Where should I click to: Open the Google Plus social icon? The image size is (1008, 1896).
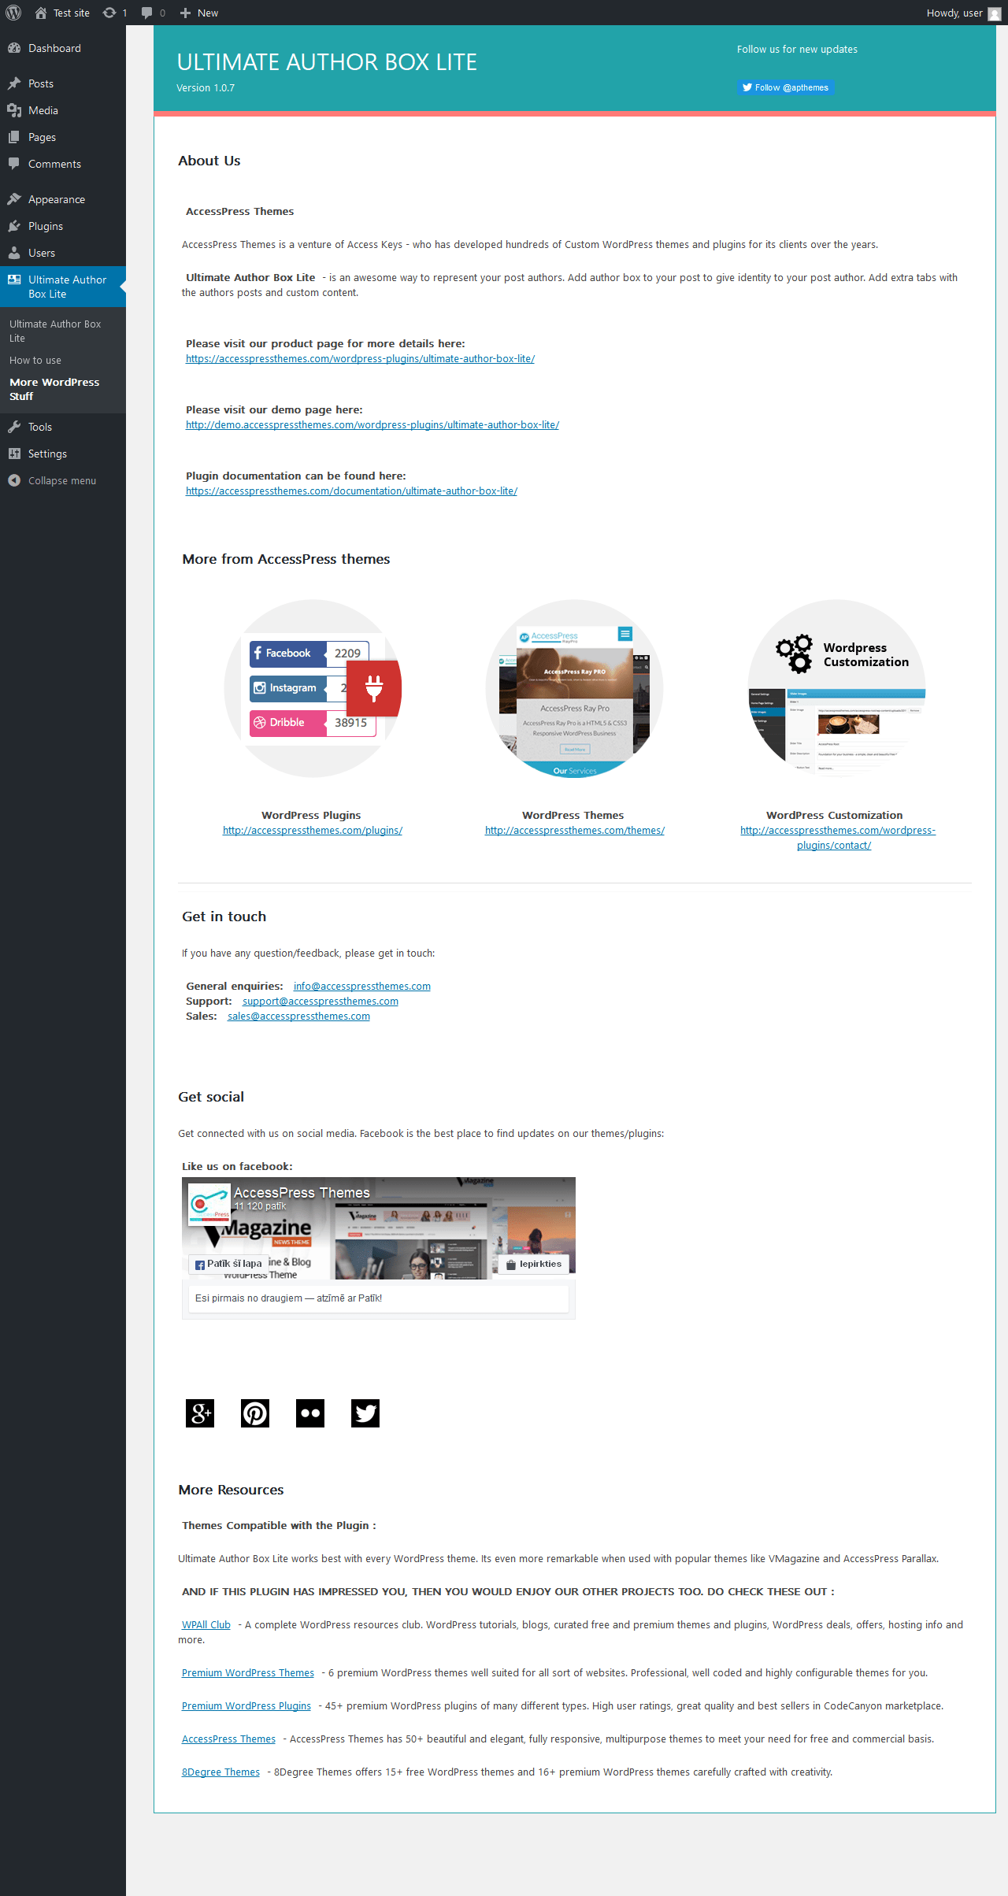tap(200, 1413)
